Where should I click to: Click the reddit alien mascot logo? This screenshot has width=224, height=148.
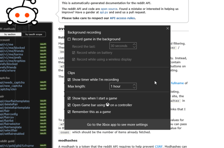coord(22,13)
